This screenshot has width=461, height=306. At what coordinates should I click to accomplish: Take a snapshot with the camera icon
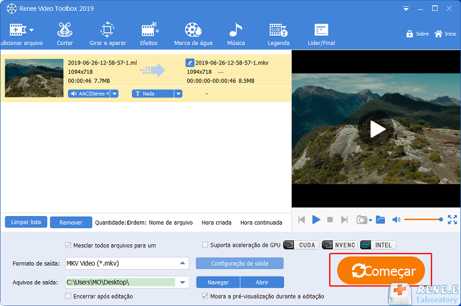pos(362,220)
